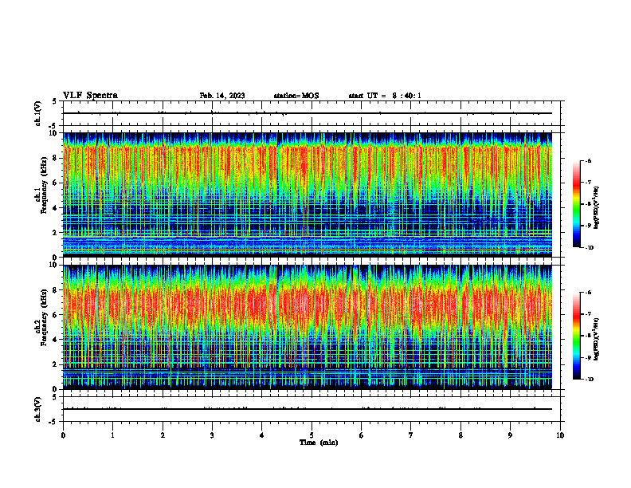Click time axis tick label "3"

click(212, 435)
